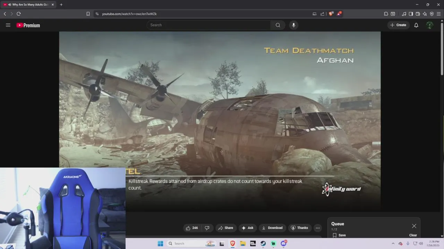
Task: Open the YouTube notifications bell
Action: point(416,25)
